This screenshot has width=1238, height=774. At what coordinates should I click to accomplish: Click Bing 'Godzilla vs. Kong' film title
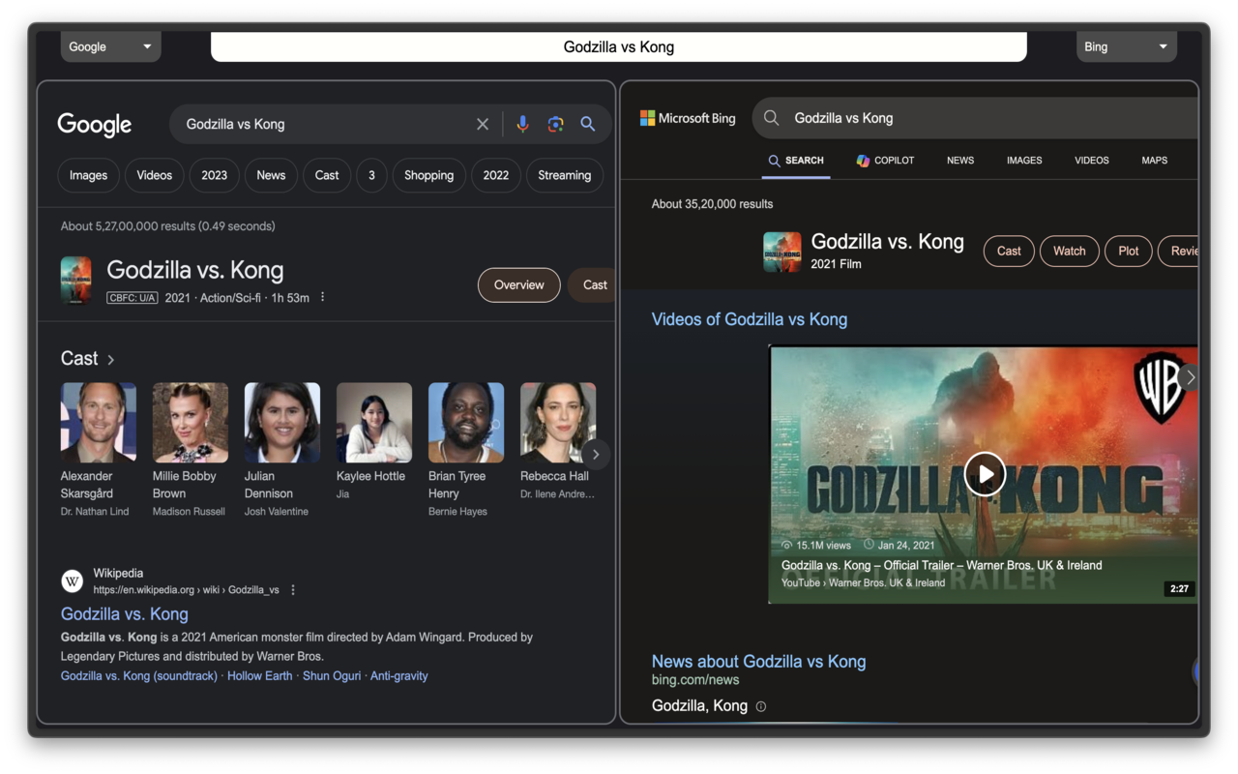(888, 241)
